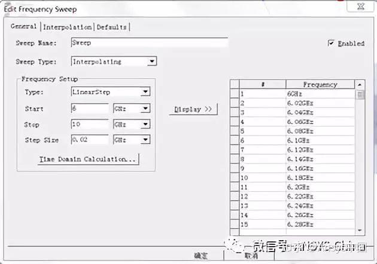Open the Start unit GHz dropdown
This screenshot has height=264, width=377.
coord(145,109)
